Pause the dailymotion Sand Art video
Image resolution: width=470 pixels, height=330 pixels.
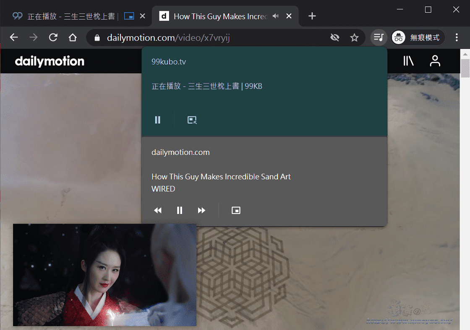(180, 211)
